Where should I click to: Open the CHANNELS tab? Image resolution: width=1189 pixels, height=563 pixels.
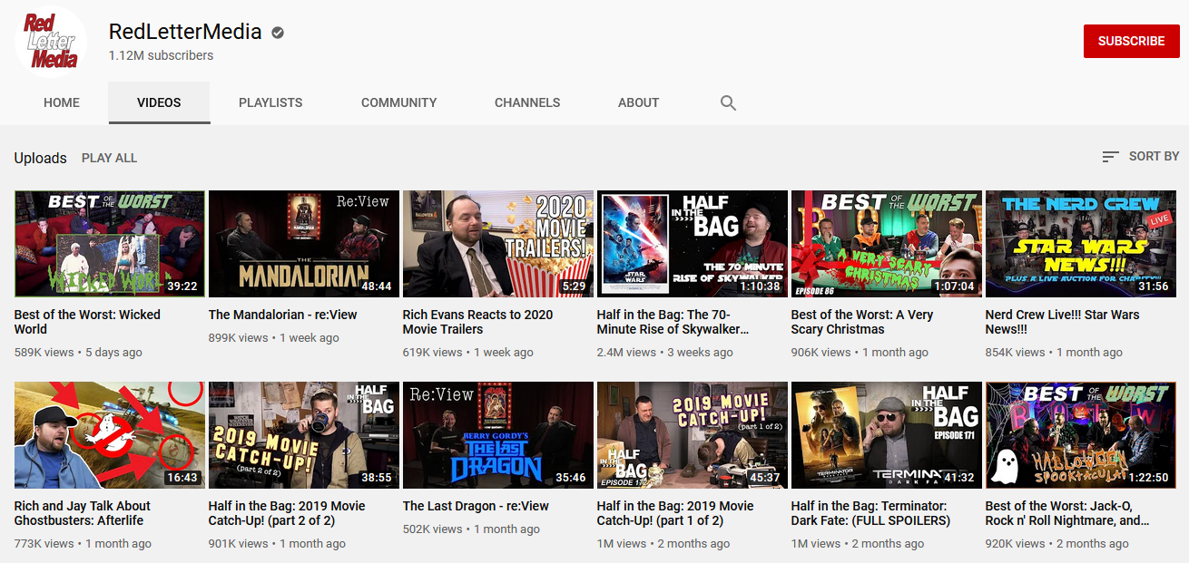click(527, 102)
